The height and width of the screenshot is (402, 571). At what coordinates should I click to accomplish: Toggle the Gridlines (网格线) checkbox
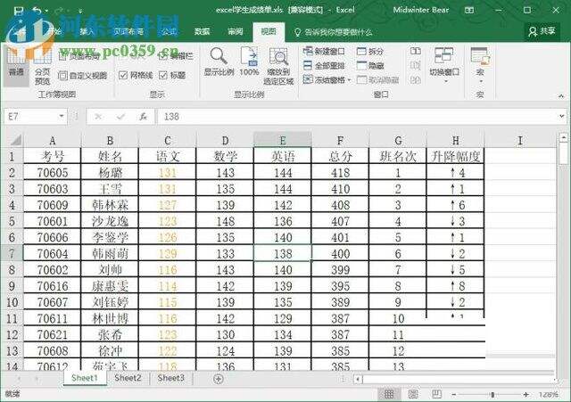(123, 75)
